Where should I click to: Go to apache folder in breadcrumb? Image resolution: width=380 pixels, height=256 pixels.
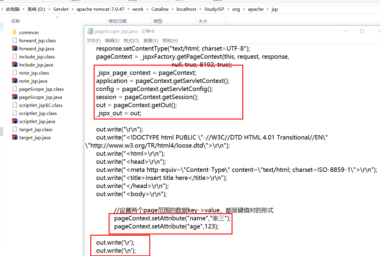[256, 9]
